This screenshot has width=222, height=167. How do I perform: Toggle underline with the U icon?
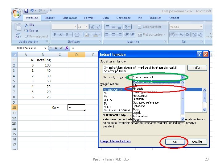tap(67, 35)
